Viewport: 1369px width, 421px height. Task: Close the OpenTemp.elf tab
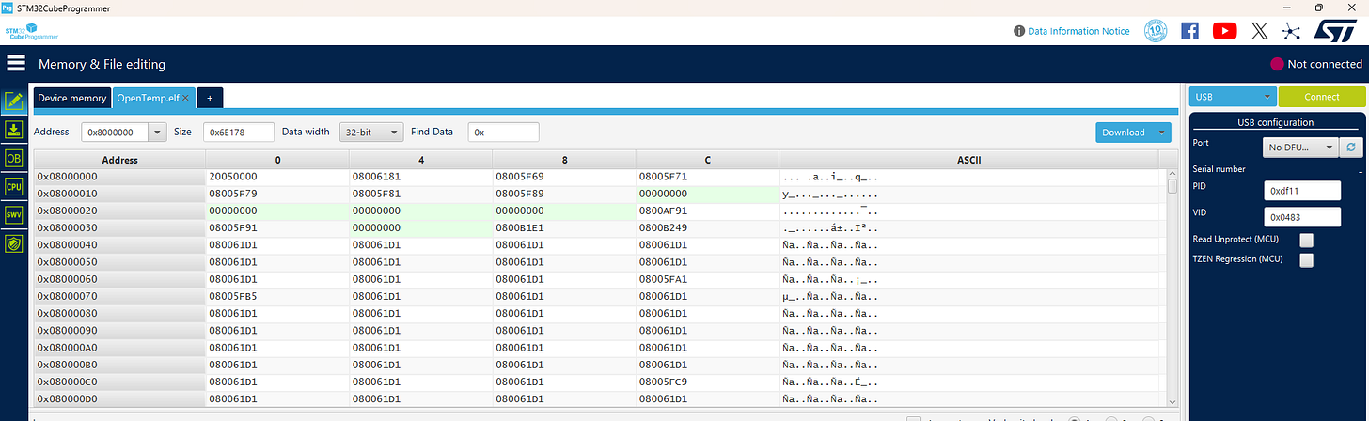point(186,98)
